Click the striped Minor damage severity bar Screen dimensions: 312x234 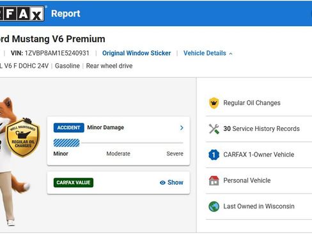pos(66,143)
